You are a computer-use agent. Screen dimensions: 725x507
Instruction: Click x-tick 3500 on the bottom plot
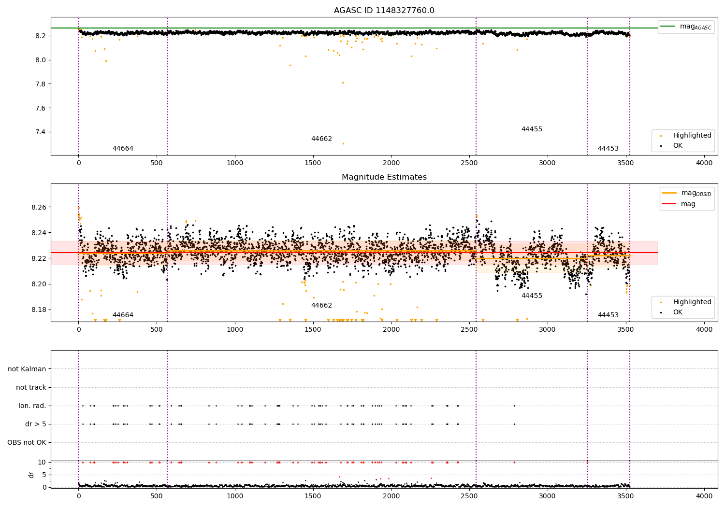pyautogui.click(x=626, y=496)
